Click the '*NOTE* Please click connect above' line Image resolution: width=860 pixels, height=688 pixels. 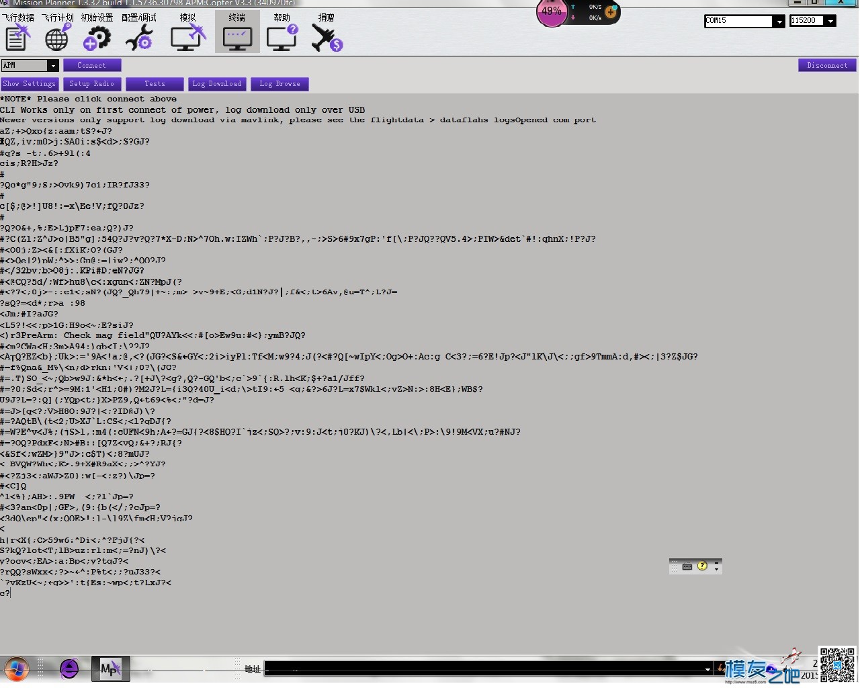tap(89, 99)
